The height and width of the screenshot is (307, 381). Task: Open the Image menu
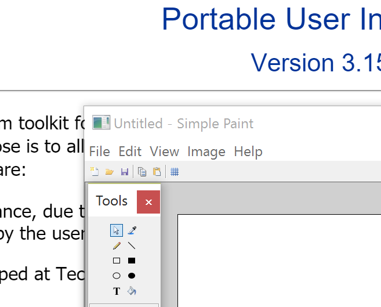(x=206, y=151)
